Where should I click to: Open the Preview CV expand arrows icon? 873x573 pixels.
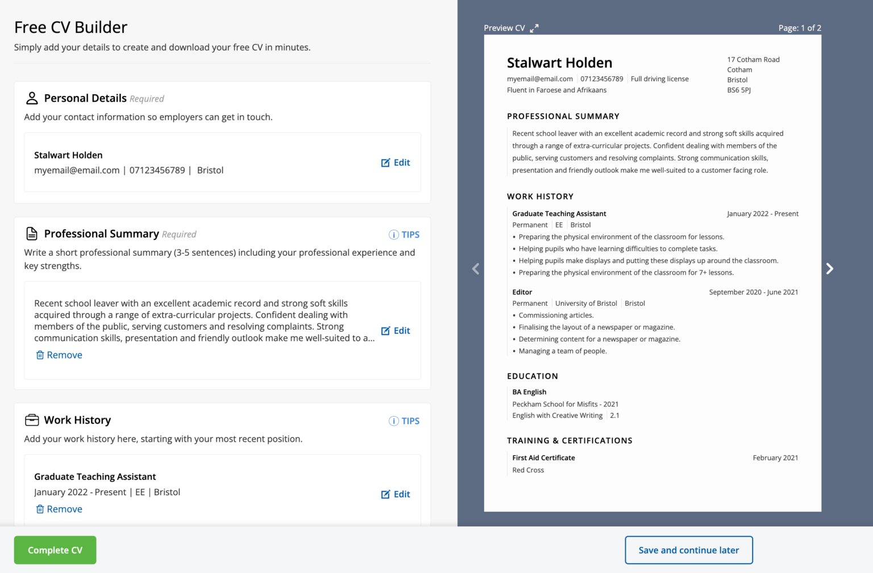pos(534,27)
